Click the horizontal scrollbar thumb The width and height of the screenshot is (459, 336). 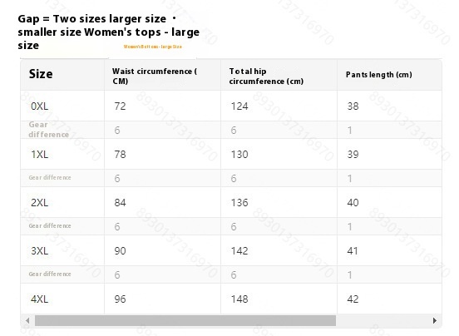tap(185, 320)
